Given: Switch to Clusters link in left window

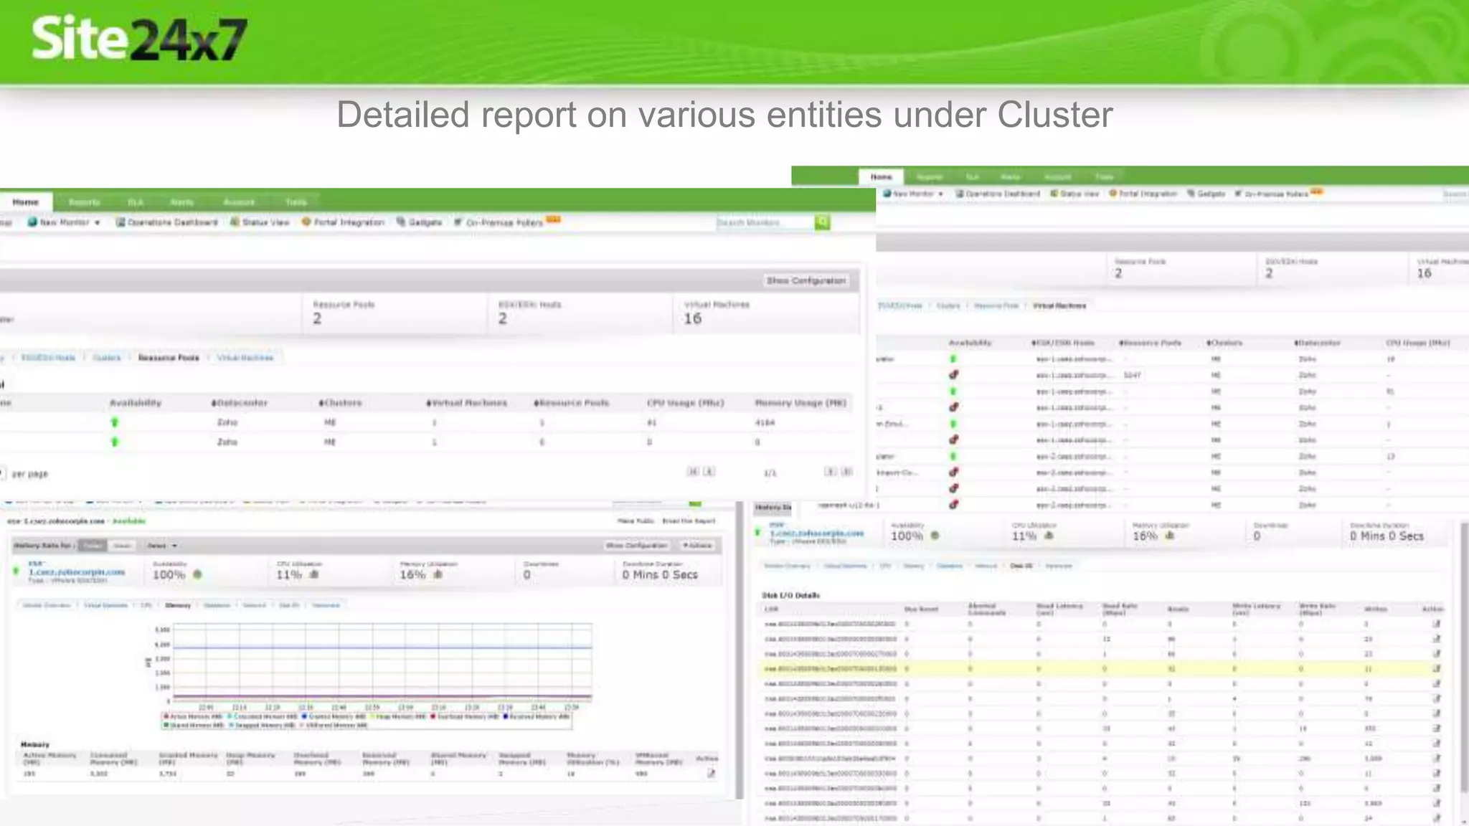Looking at the screenshot, I should (x=107, y=358).
